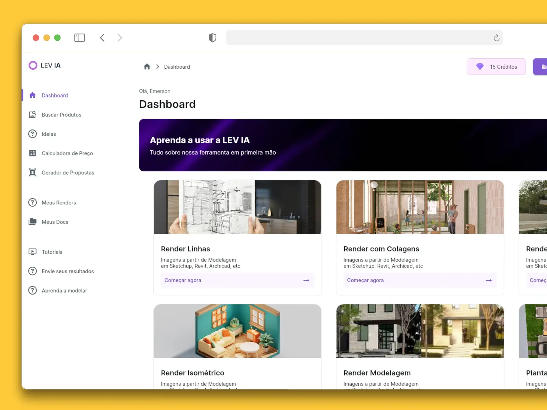
Task: Click the Buscar Produtos sidebar icon
Action: pos(33,114)
